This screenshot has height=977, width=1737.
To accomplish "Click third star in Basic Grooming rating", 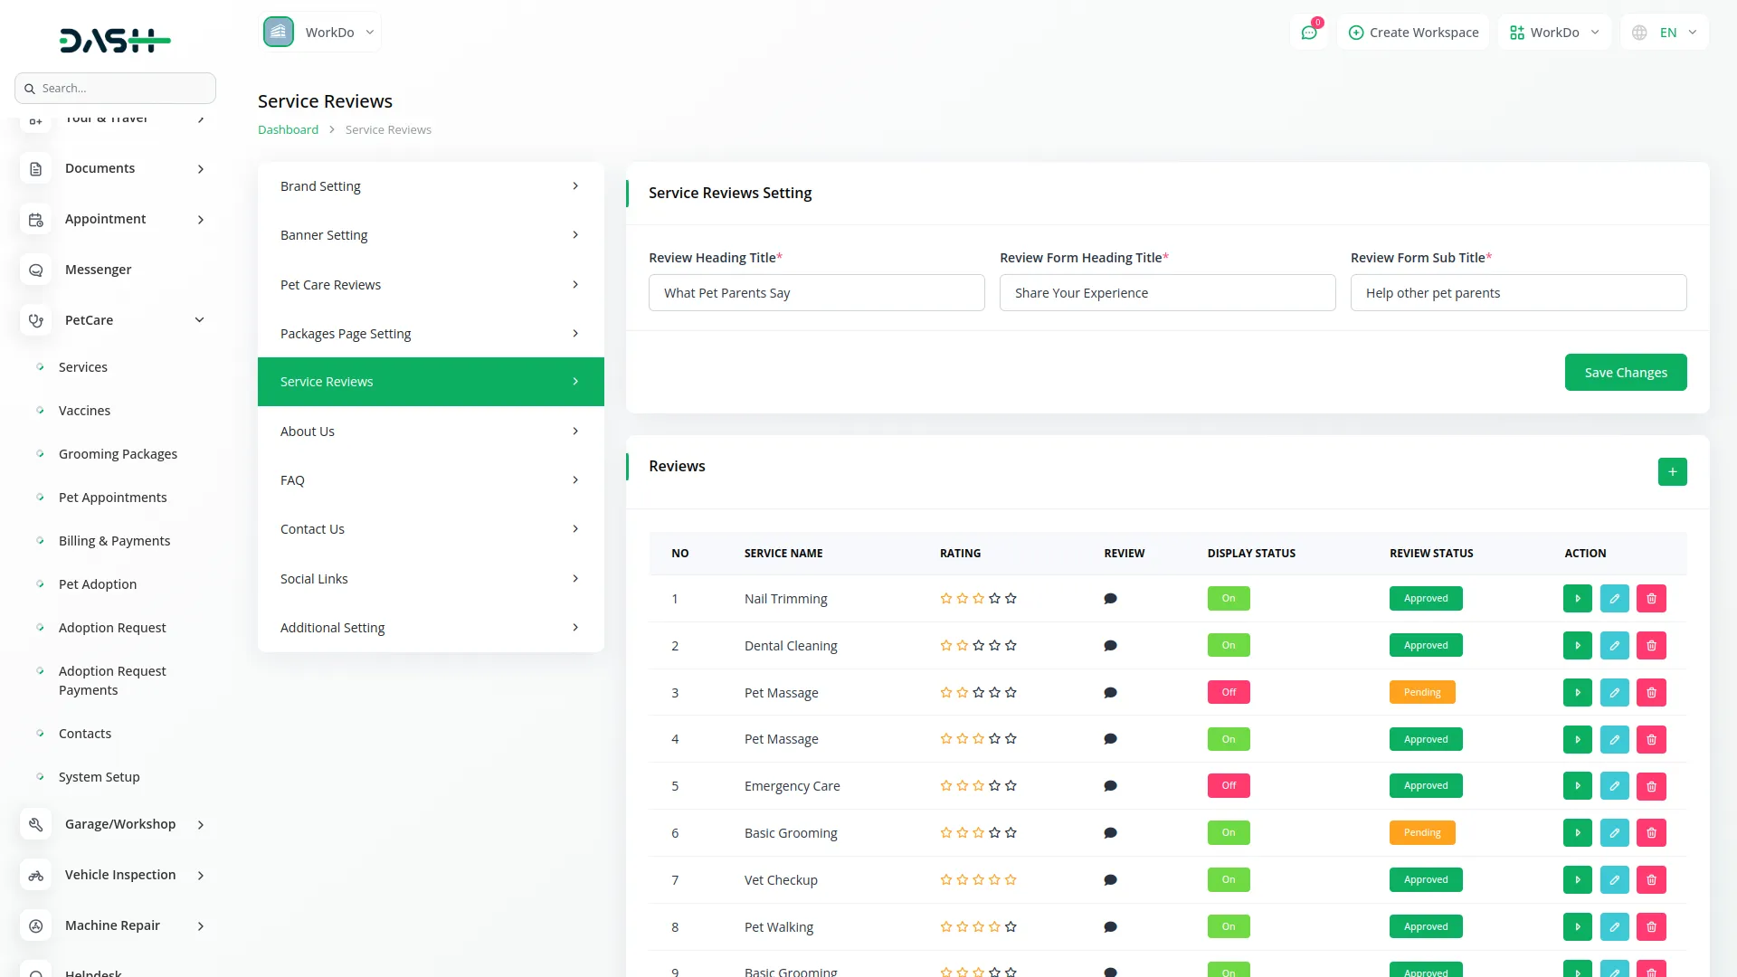I will coord(978,833).
